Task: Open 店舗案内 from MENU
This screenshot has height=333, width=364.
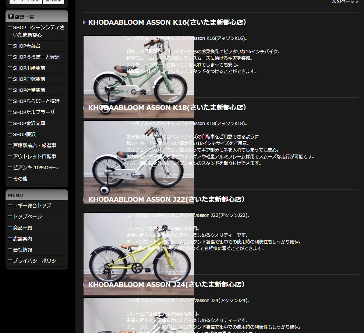Action: pyautogui.click(x=22, y=239)
